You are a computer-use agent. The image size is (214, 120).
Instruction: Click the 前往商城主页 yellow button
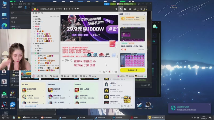point(133,70)
